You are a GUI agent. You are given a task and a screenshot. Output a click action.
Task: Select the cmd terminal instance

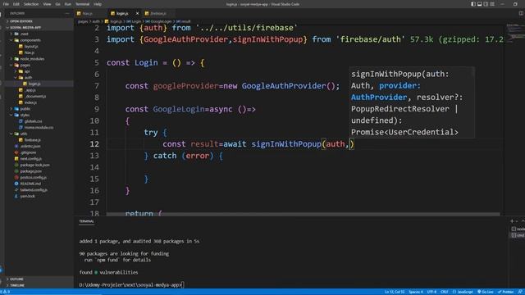[518, 235]
